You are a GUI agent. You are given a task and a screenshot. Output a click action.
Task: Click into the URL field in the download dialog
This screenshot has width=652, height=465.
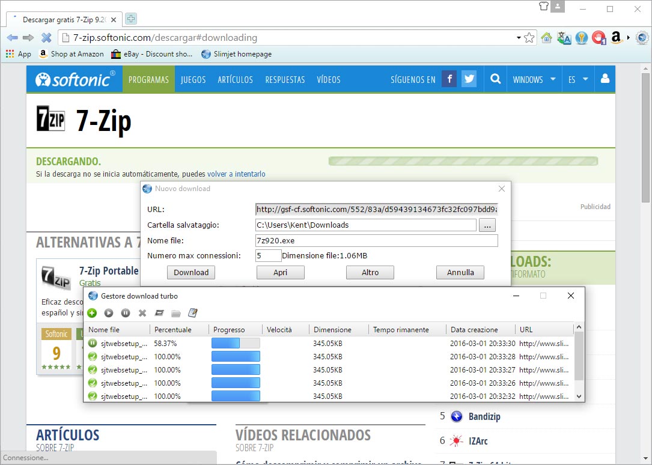[376, 210]
